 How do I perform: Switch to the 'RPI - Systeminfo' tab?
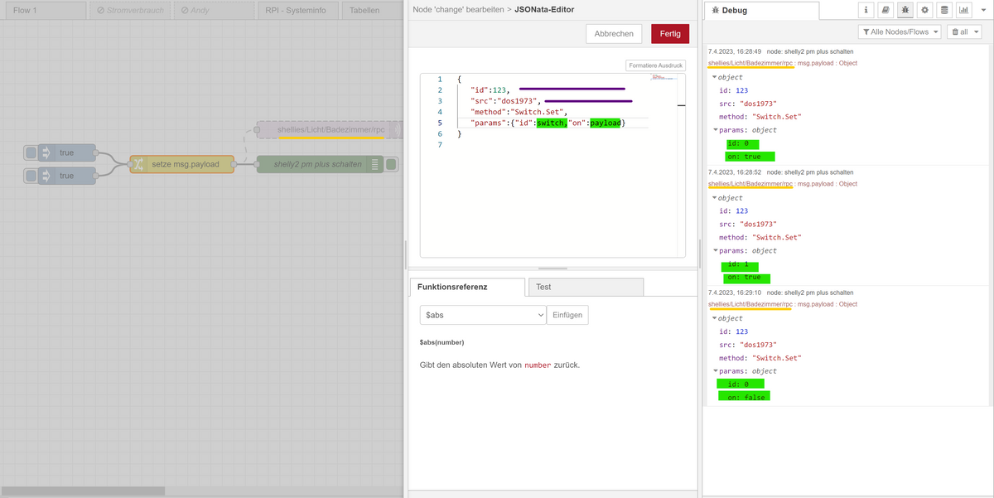[x=299, y=11]
